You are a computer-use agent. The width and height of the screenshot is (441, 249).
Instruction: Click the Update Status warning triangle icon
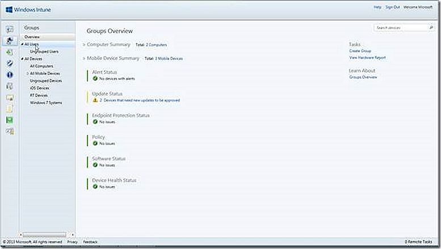tap(95, 100)
